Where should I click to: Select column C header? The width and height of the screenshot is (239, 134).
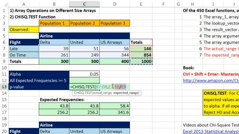tap(84, 4)
